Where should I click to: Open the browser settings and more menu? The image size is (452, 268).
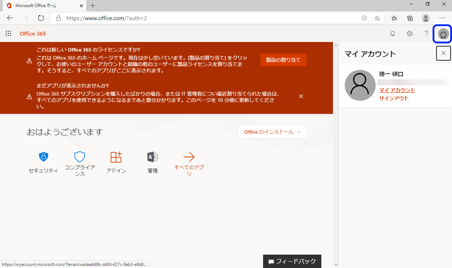442,18
